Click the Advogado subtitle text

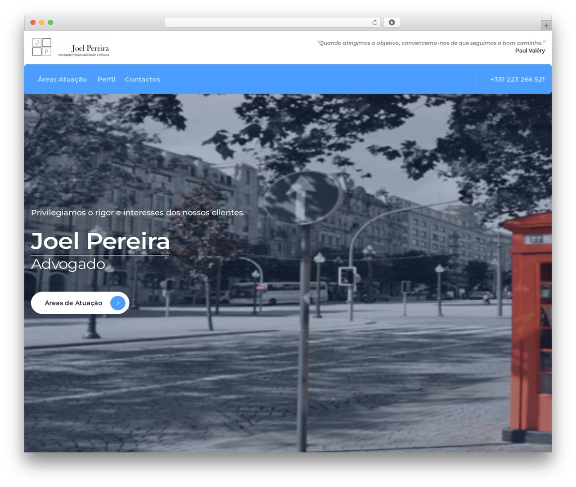point(68,264)
